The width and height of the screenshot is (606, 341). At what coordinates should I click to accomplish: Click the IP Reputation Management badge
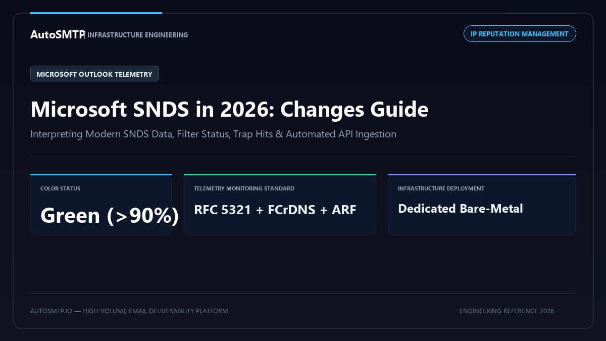[520, 34]
